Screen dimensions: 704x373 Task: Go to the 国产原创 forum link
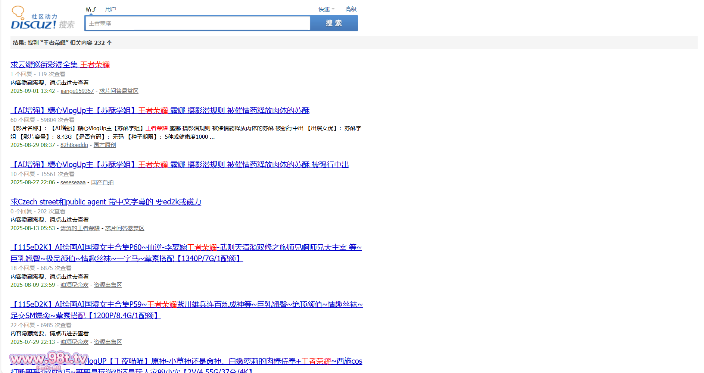pyautogui.click(x=105, y=145)
